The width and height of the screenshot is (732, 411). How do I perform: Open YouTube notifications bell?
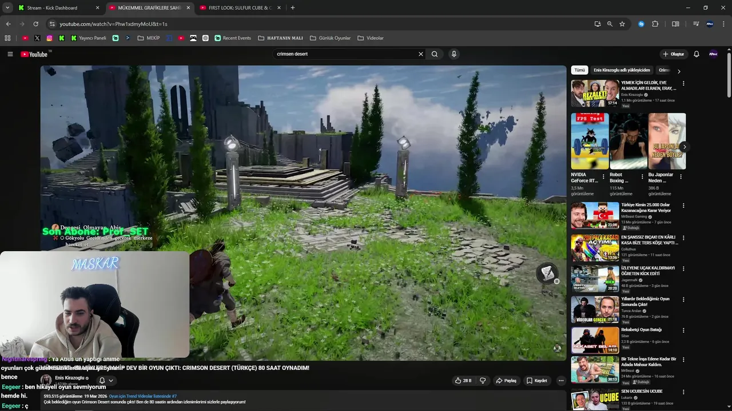697,54
